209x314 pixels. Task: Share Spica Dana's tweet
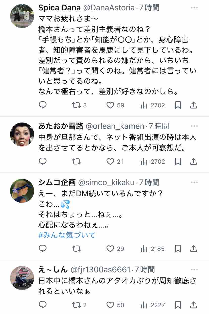(x=193, y=105)
